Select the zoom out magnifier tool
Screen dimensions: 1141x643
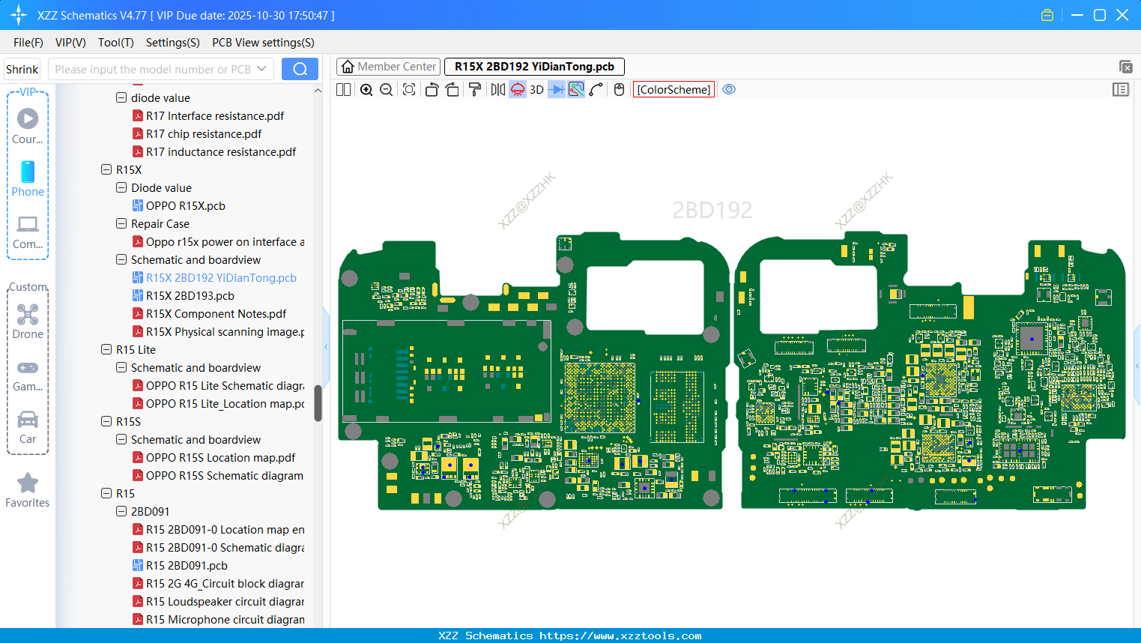point(385,89)
